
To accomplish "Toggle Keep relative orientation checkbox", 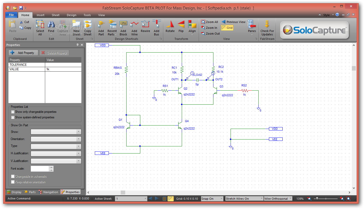I will tap(13, 182).
